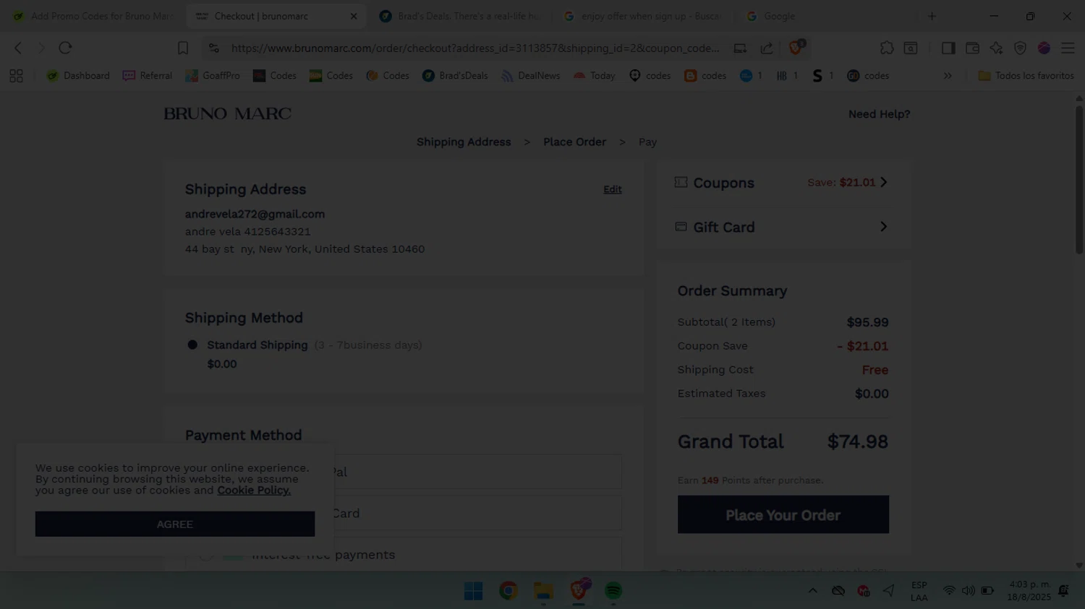Open the Today bookmark
Image resolution: width=1085 pixels, height=609 pixels.
(x=594, y=76)
